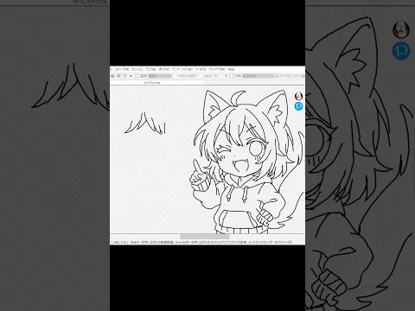The image size is (415, 311).
Task: Open the gray dropdown after the middle checkbox
Action: tap(258, 76)
